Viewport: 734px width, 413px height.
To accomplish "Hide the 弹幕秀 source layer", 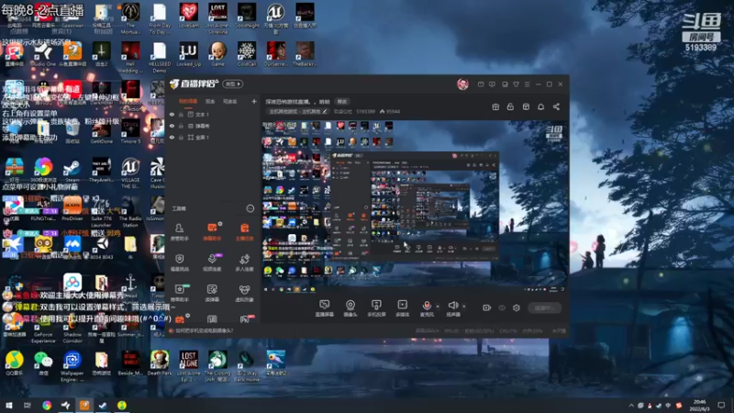I will pos(172,126).
